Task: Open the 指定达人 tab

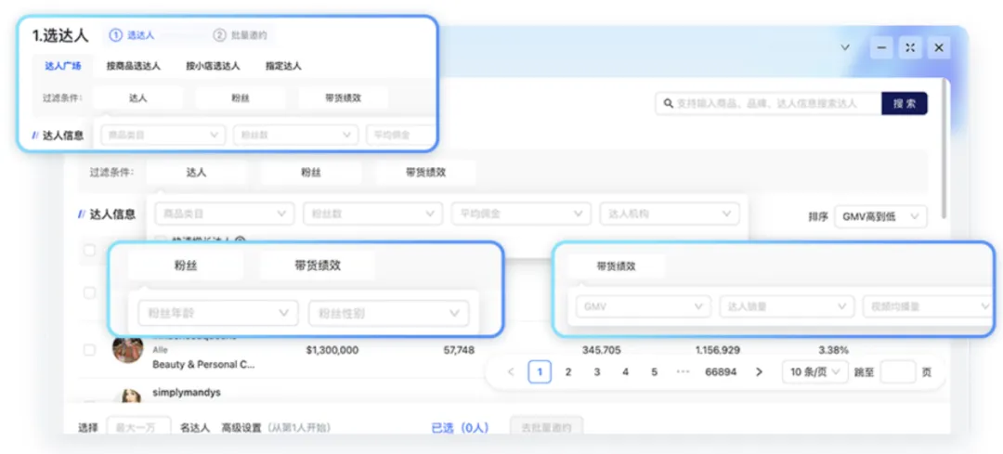Action: tap(283, 66)
